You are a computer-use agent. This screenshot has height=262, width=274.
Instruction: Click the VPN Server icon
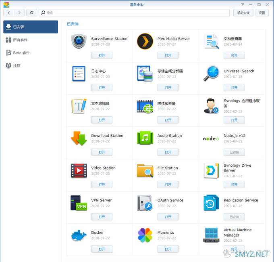point(79,203)
